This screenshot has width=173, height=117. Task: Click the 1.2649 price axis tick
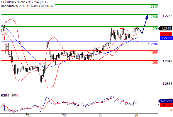(x=167, y=61)
